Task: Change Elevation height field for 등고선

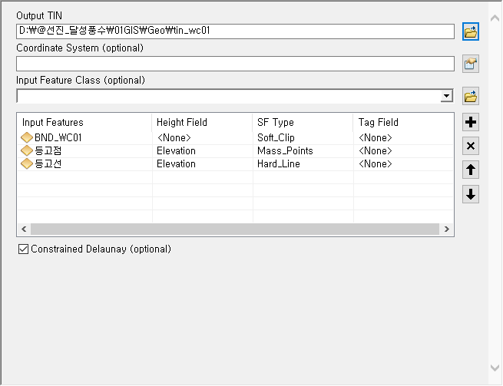Action: point(176,163)
